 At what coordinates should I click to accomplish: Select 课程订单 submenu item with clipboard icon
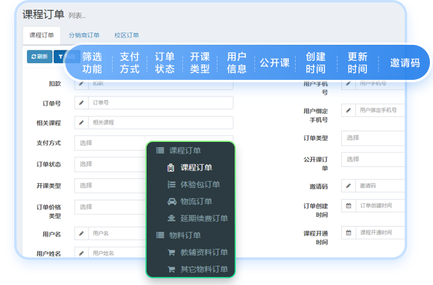tap(190, 168)
